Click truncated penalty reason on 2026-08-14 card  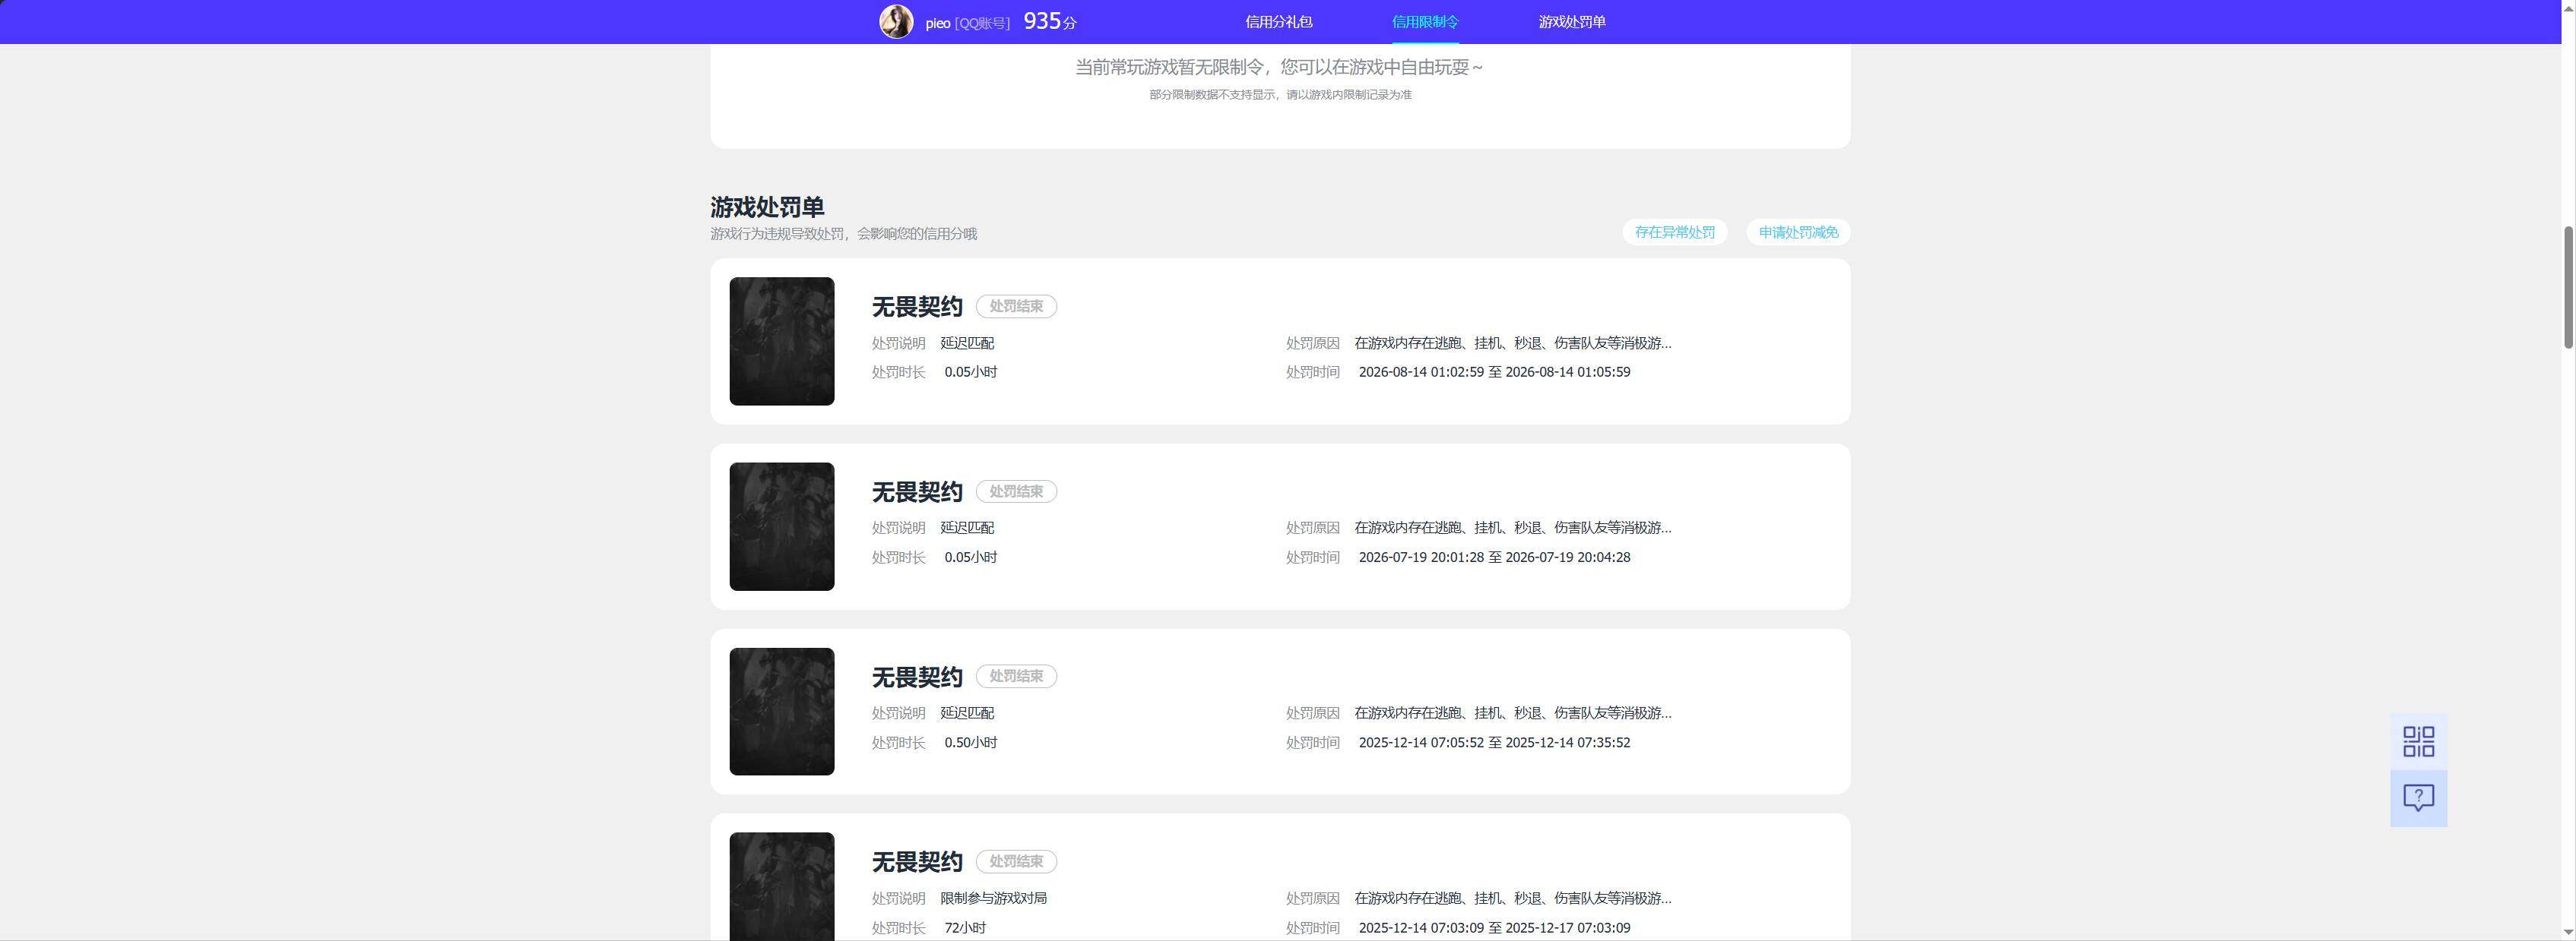[x=1512, y=343]
